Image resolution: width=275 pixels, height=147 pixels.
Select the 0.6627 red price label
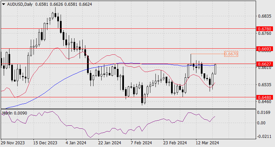pos(265,64)
